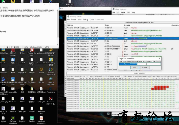Open the bandicam shortcut with red record logo

tap(51, 101)
